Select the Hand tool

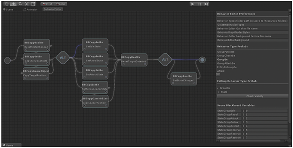[x=7, y=4]
